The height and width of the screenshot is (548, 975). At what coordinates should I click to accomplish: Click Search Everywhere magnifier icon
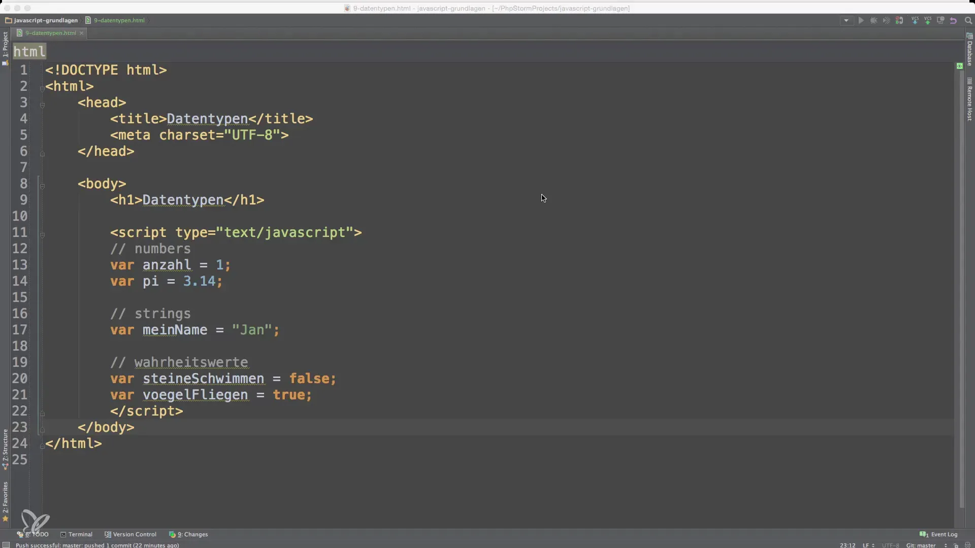pyautogui.click(x=968, y=21)
